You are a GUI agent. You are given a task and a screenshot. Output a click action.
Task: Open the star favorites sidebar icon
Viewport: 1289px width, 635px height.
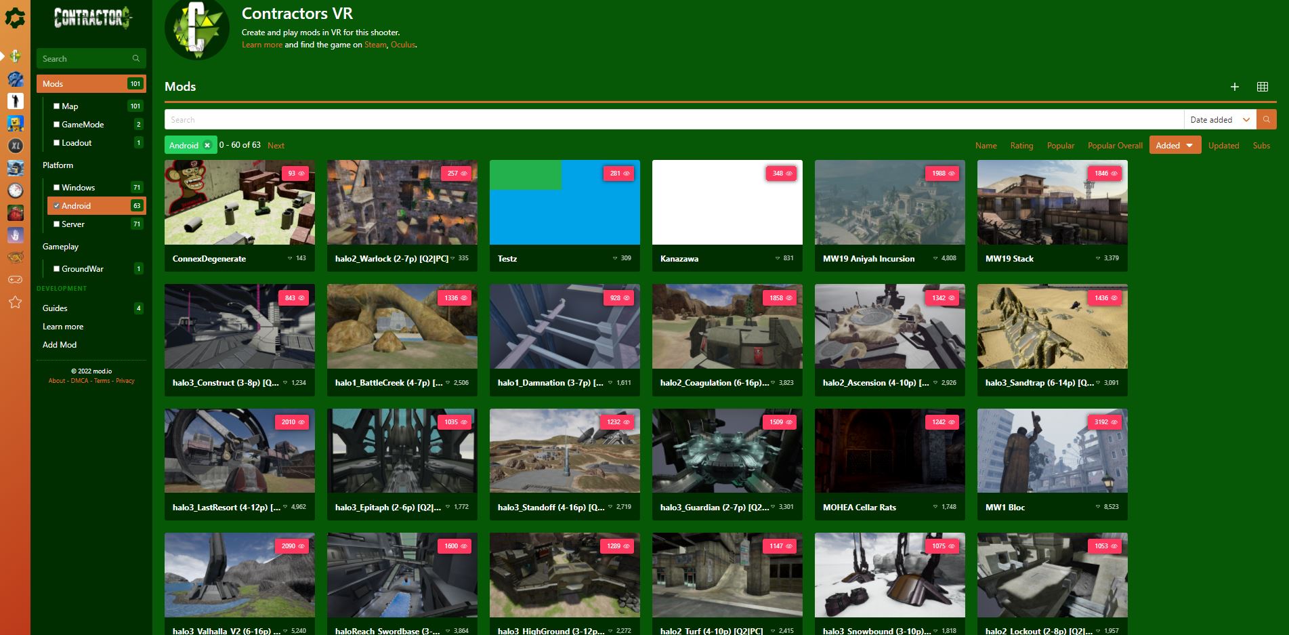[15, 302]
